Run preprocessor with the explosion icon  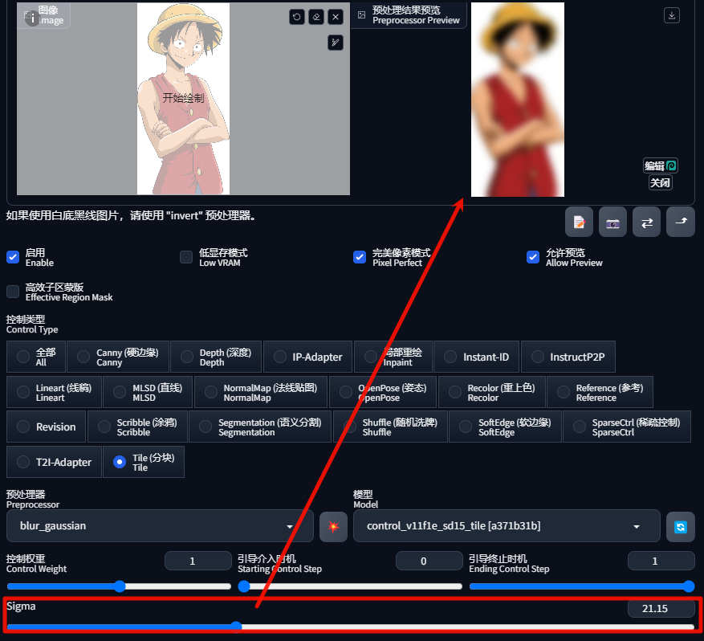[x=334, y=526]
